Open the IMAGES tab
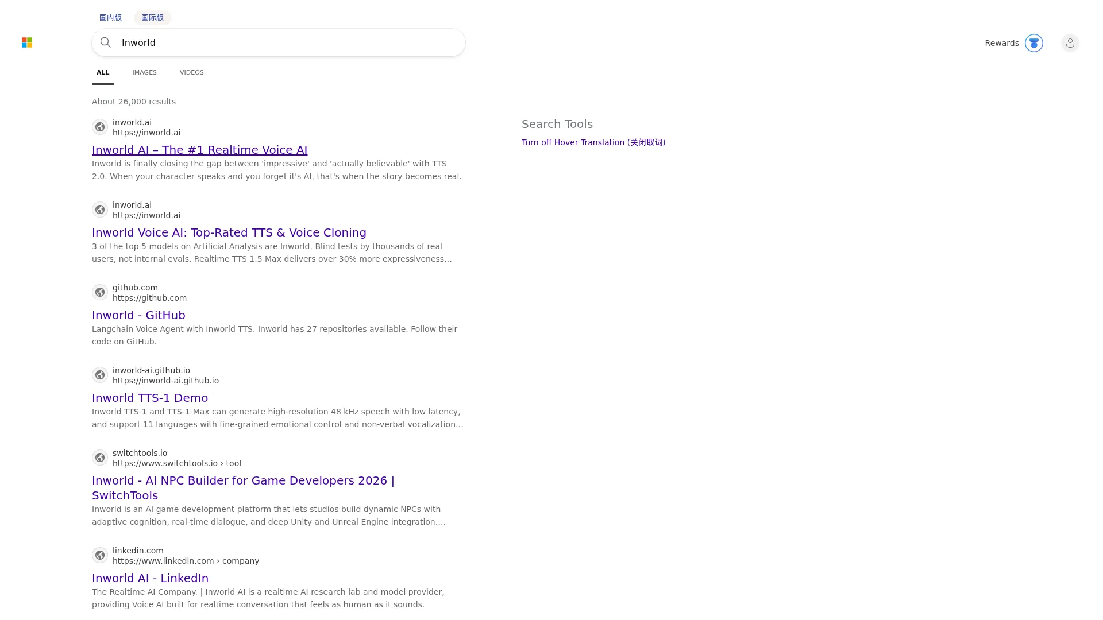This screenshot has height=620, width=1103. tap(144, 72)
